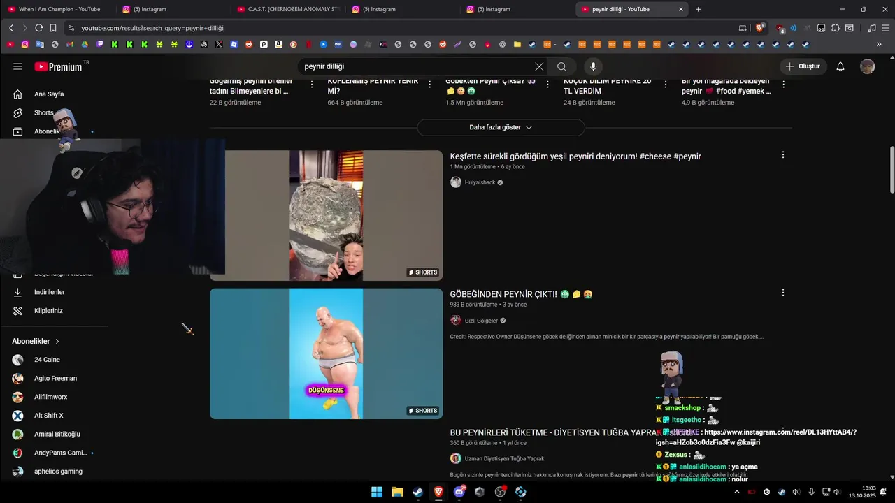This screenshot has height=503, width=895.
Task: Open the YouTube guide hamburger menu
Action: (17, 66)
